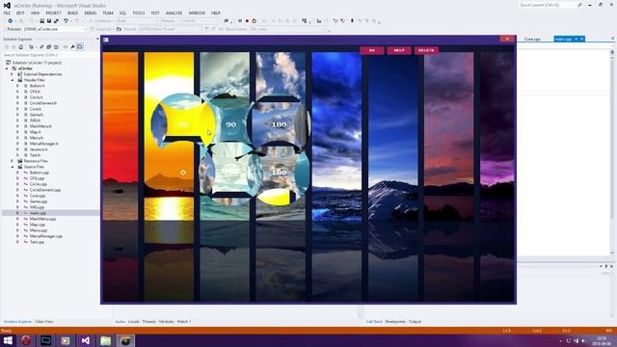Switch to the Locals tab
This screenshot has height=347, width=617.
[134, 322]
